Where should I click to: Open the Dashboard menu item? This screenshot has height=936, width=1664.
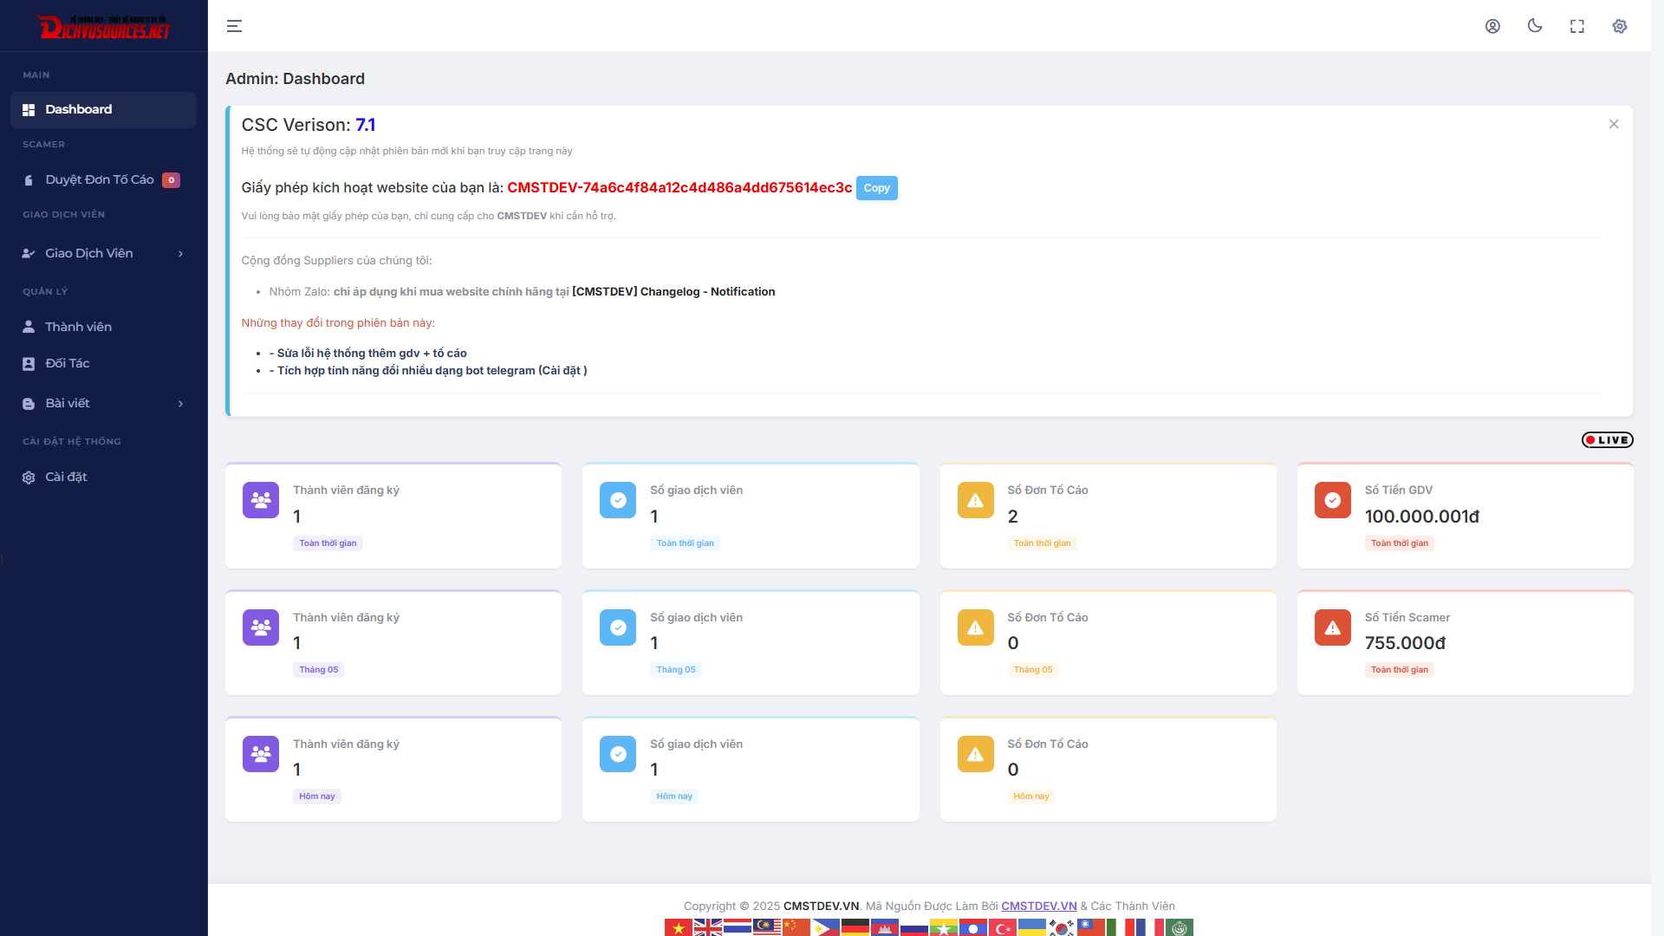[78, 110]
